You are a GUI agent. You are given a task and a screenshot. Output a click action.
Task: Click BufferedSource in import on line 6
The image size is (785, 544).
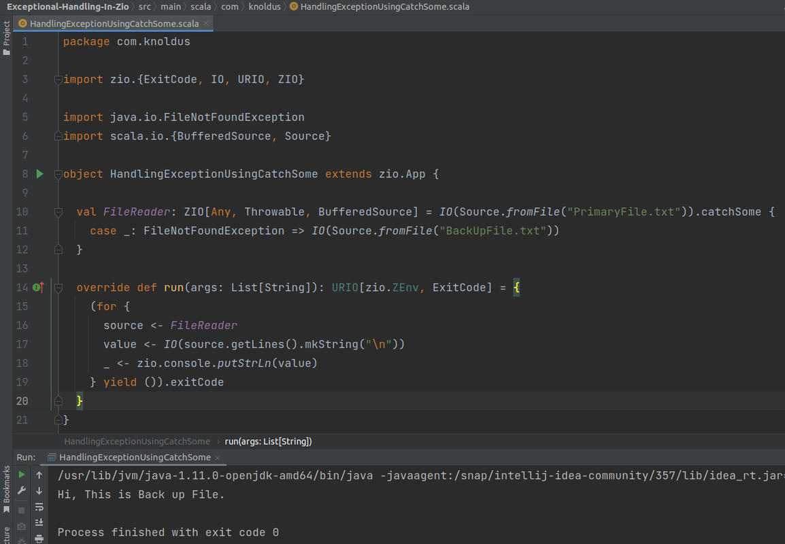[x=224, y=136]
